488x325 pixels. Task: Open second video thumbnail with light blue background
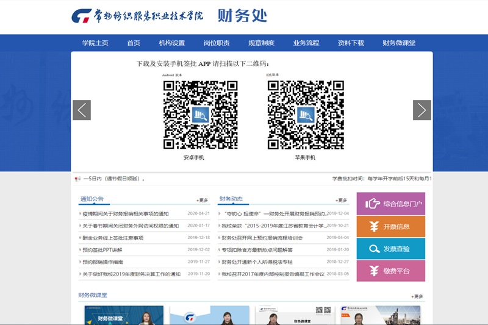[x=209, y=315]
